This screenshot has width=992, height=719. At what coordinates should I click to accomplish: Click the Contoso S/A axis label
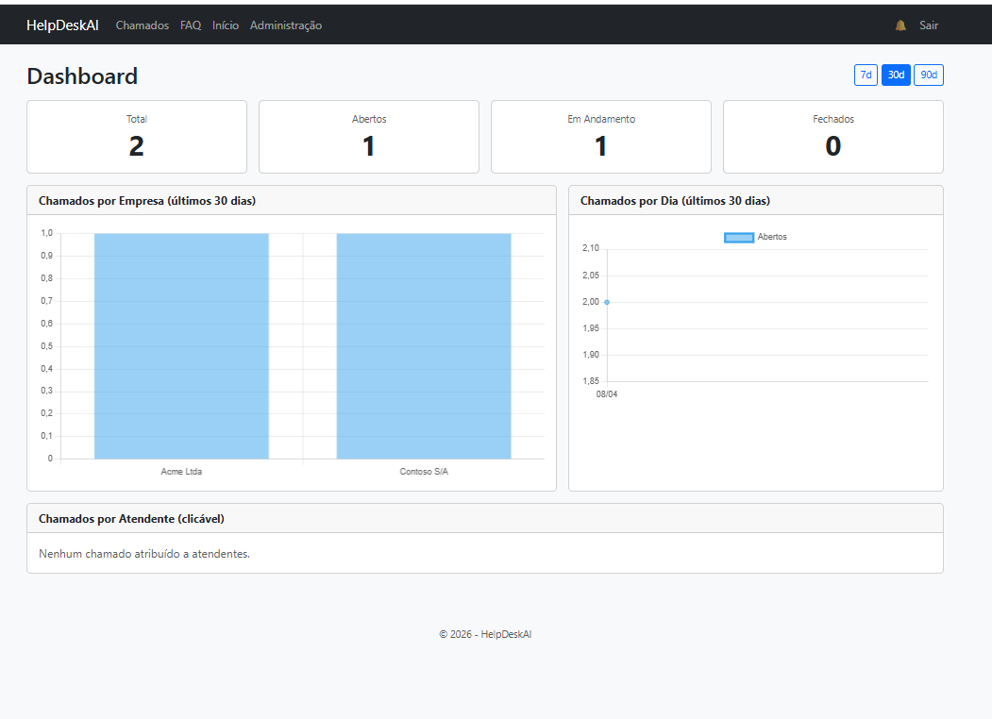coord(424,472)
